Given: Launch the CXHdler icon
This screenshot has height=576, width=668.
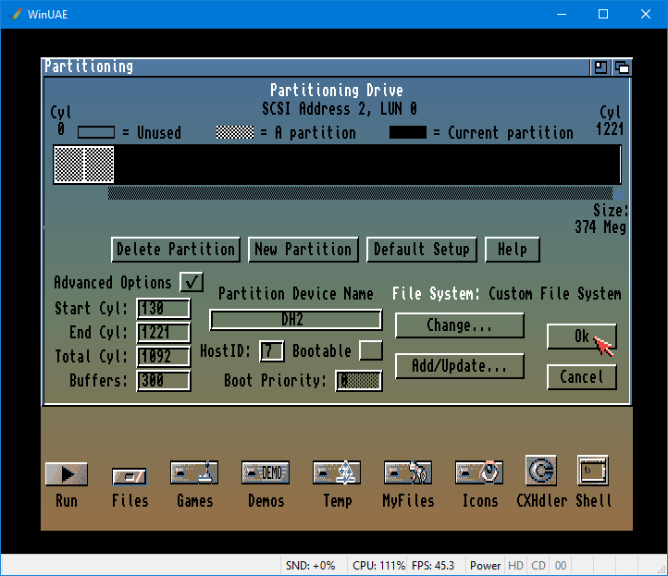Looking at the screenshot, I should (540, 471).
